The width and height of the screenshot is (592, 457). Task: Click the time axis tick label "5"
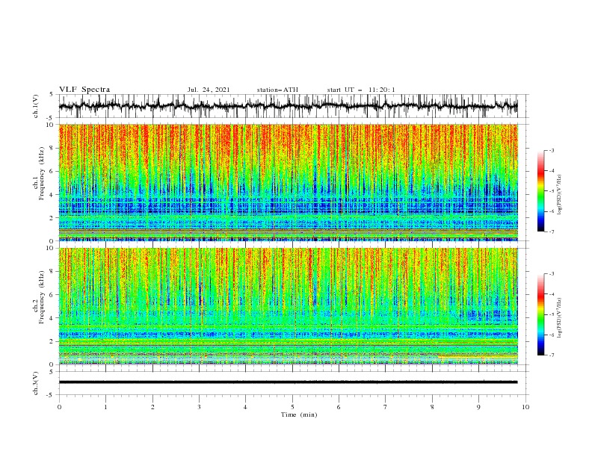pyautogui.click(x=292, y=407)
